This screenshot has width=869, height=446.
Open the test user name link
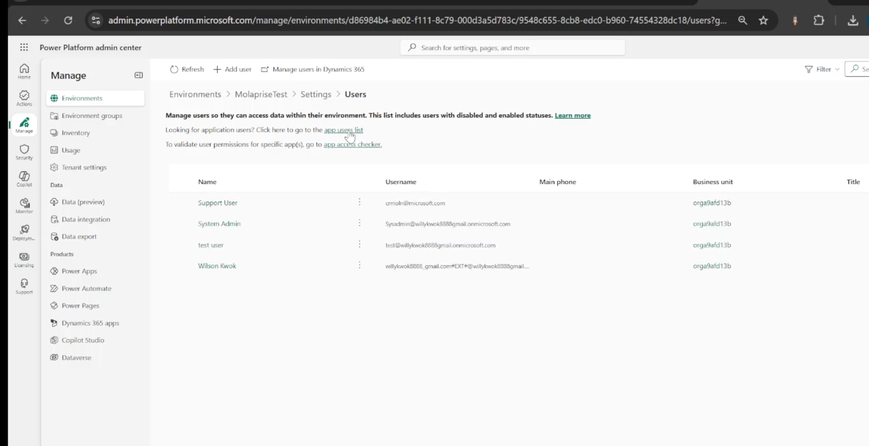[x=211, y=245]
